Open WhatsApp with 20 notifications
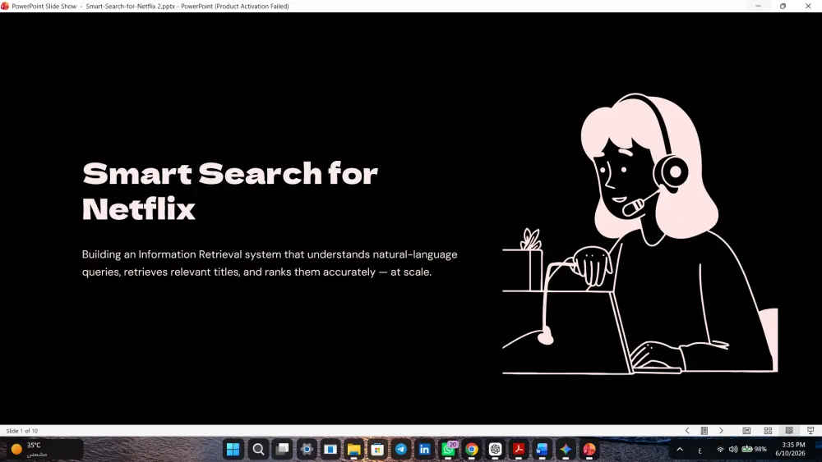This screenshot has height=462, width=822. coord(449,450)
